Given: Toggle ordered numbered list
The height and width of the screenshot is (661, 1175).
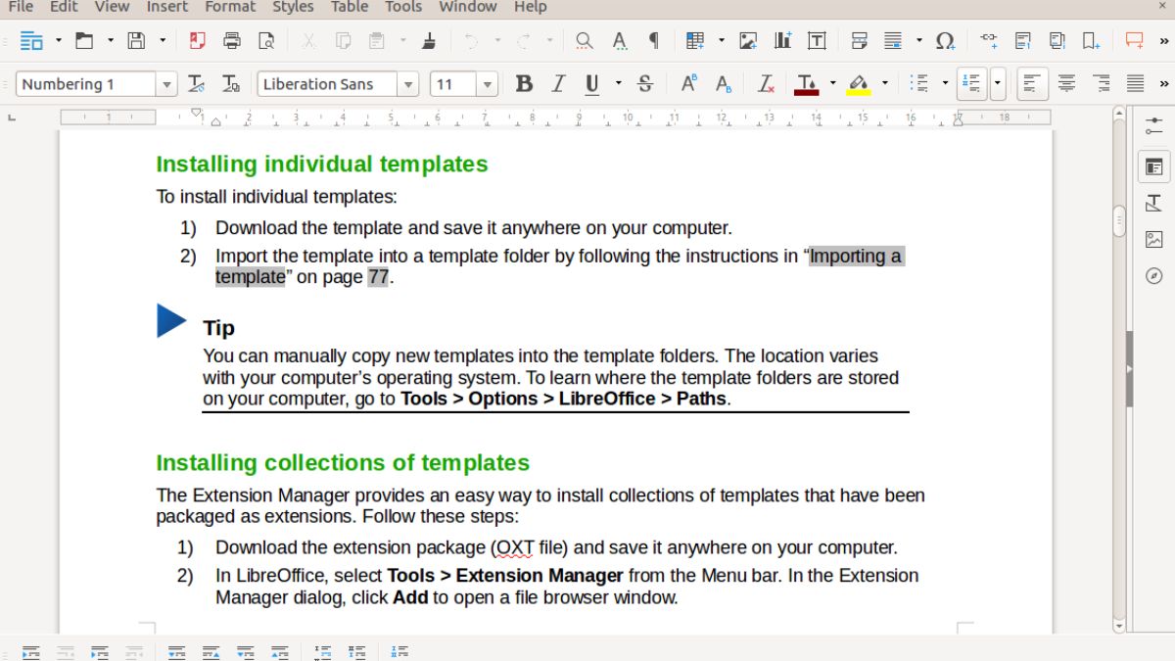Looking at the screenshot, I should coord(971,84).
